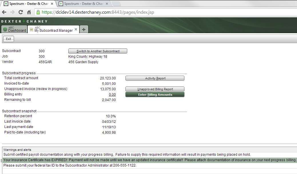This screenshot has height=174, width=297.
Task: Open the Unapproved Billing Report
Action: coord(155,89)
